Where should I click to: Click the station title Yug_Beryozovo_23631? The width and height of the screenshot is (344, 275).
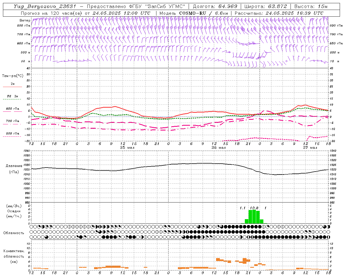pos(45,6)
